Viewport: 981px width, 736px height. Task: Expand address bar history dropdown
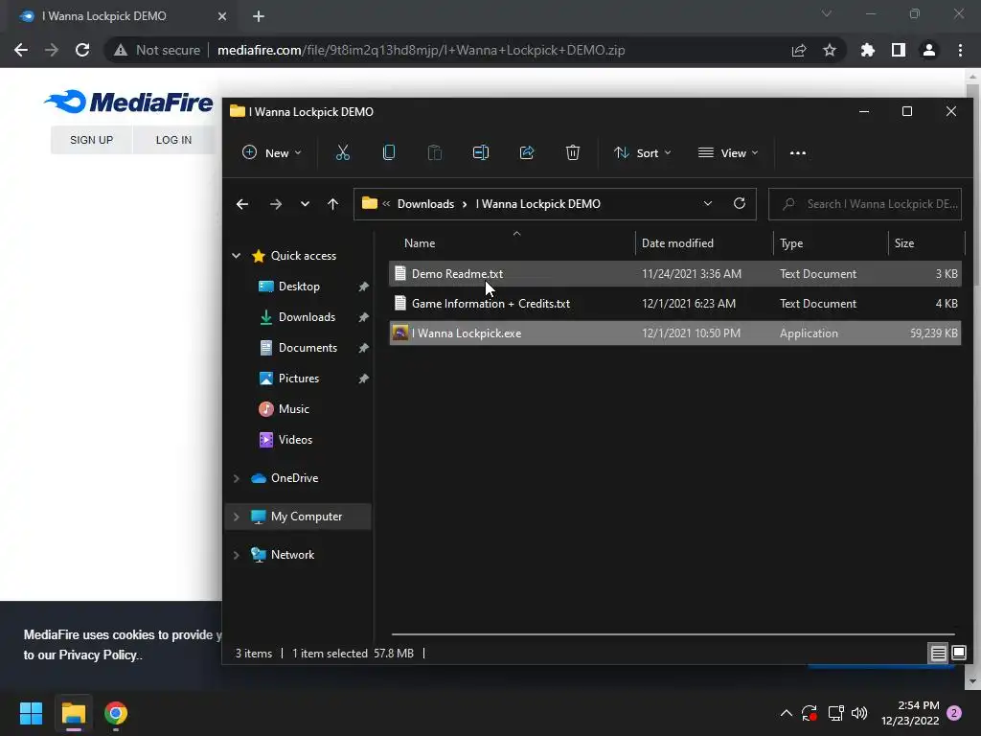pyautogui.click(x=708, y=203)
